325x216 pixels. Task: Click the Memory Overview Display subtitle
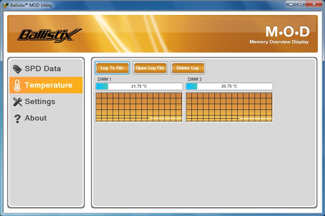coord(279,41)
